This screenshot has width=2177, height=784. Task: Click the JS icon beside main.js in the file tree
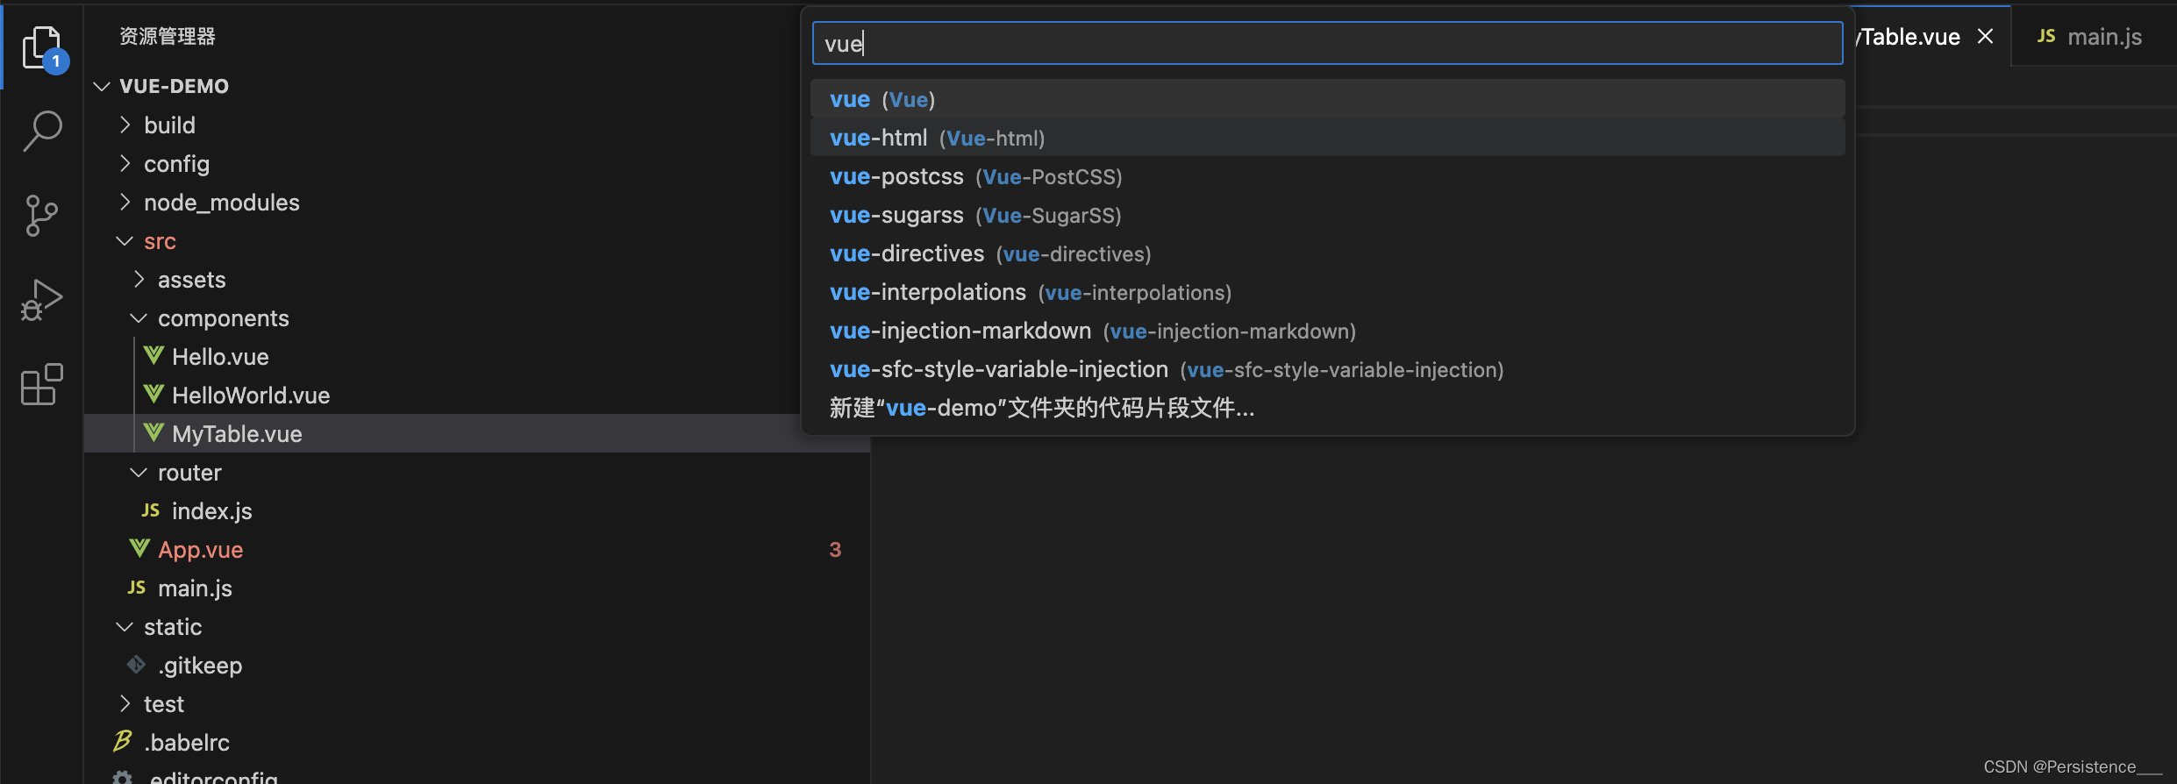pyautogui.click(x=137, y=588)
